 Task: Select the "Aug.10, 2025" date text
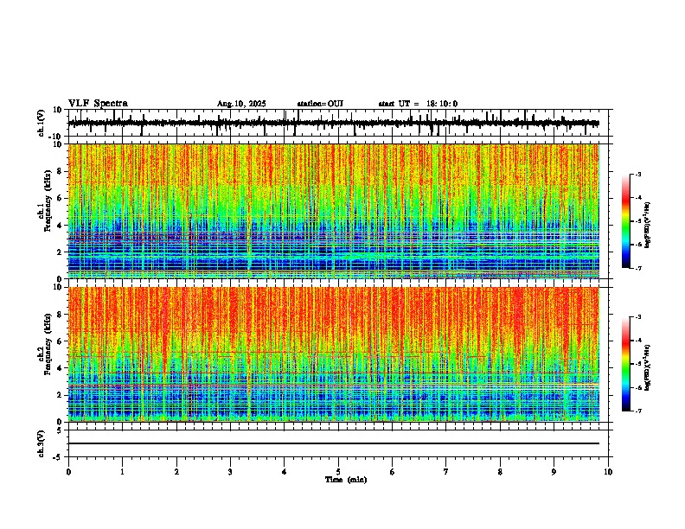(241, 104)
